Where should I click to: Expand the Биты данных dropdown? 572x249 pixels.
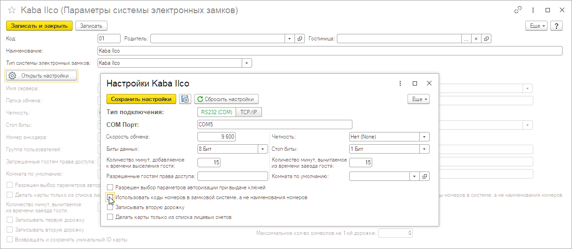[263, 149]
